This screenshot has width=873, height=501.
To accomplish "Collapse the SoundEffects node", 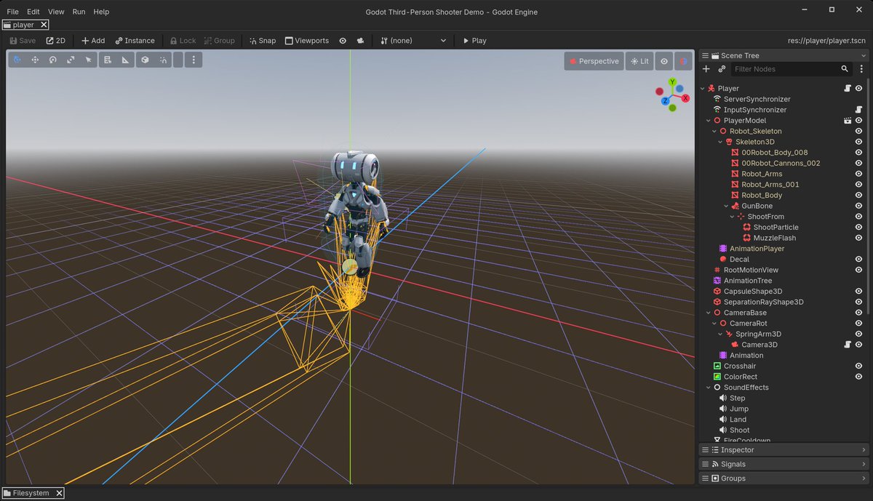I will click(x=709, y=388).
